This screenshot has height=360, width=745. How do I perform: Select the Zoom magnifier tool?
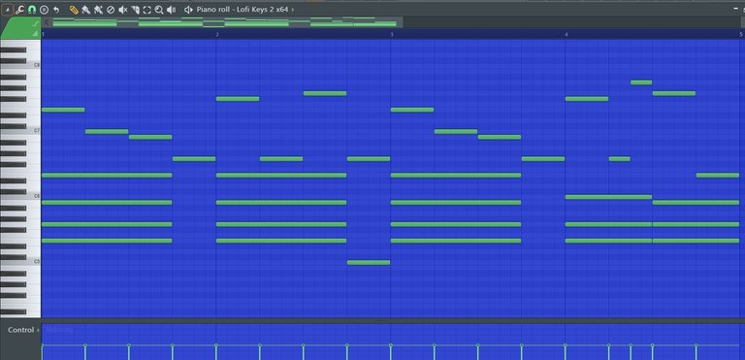(x=159, y=10)
